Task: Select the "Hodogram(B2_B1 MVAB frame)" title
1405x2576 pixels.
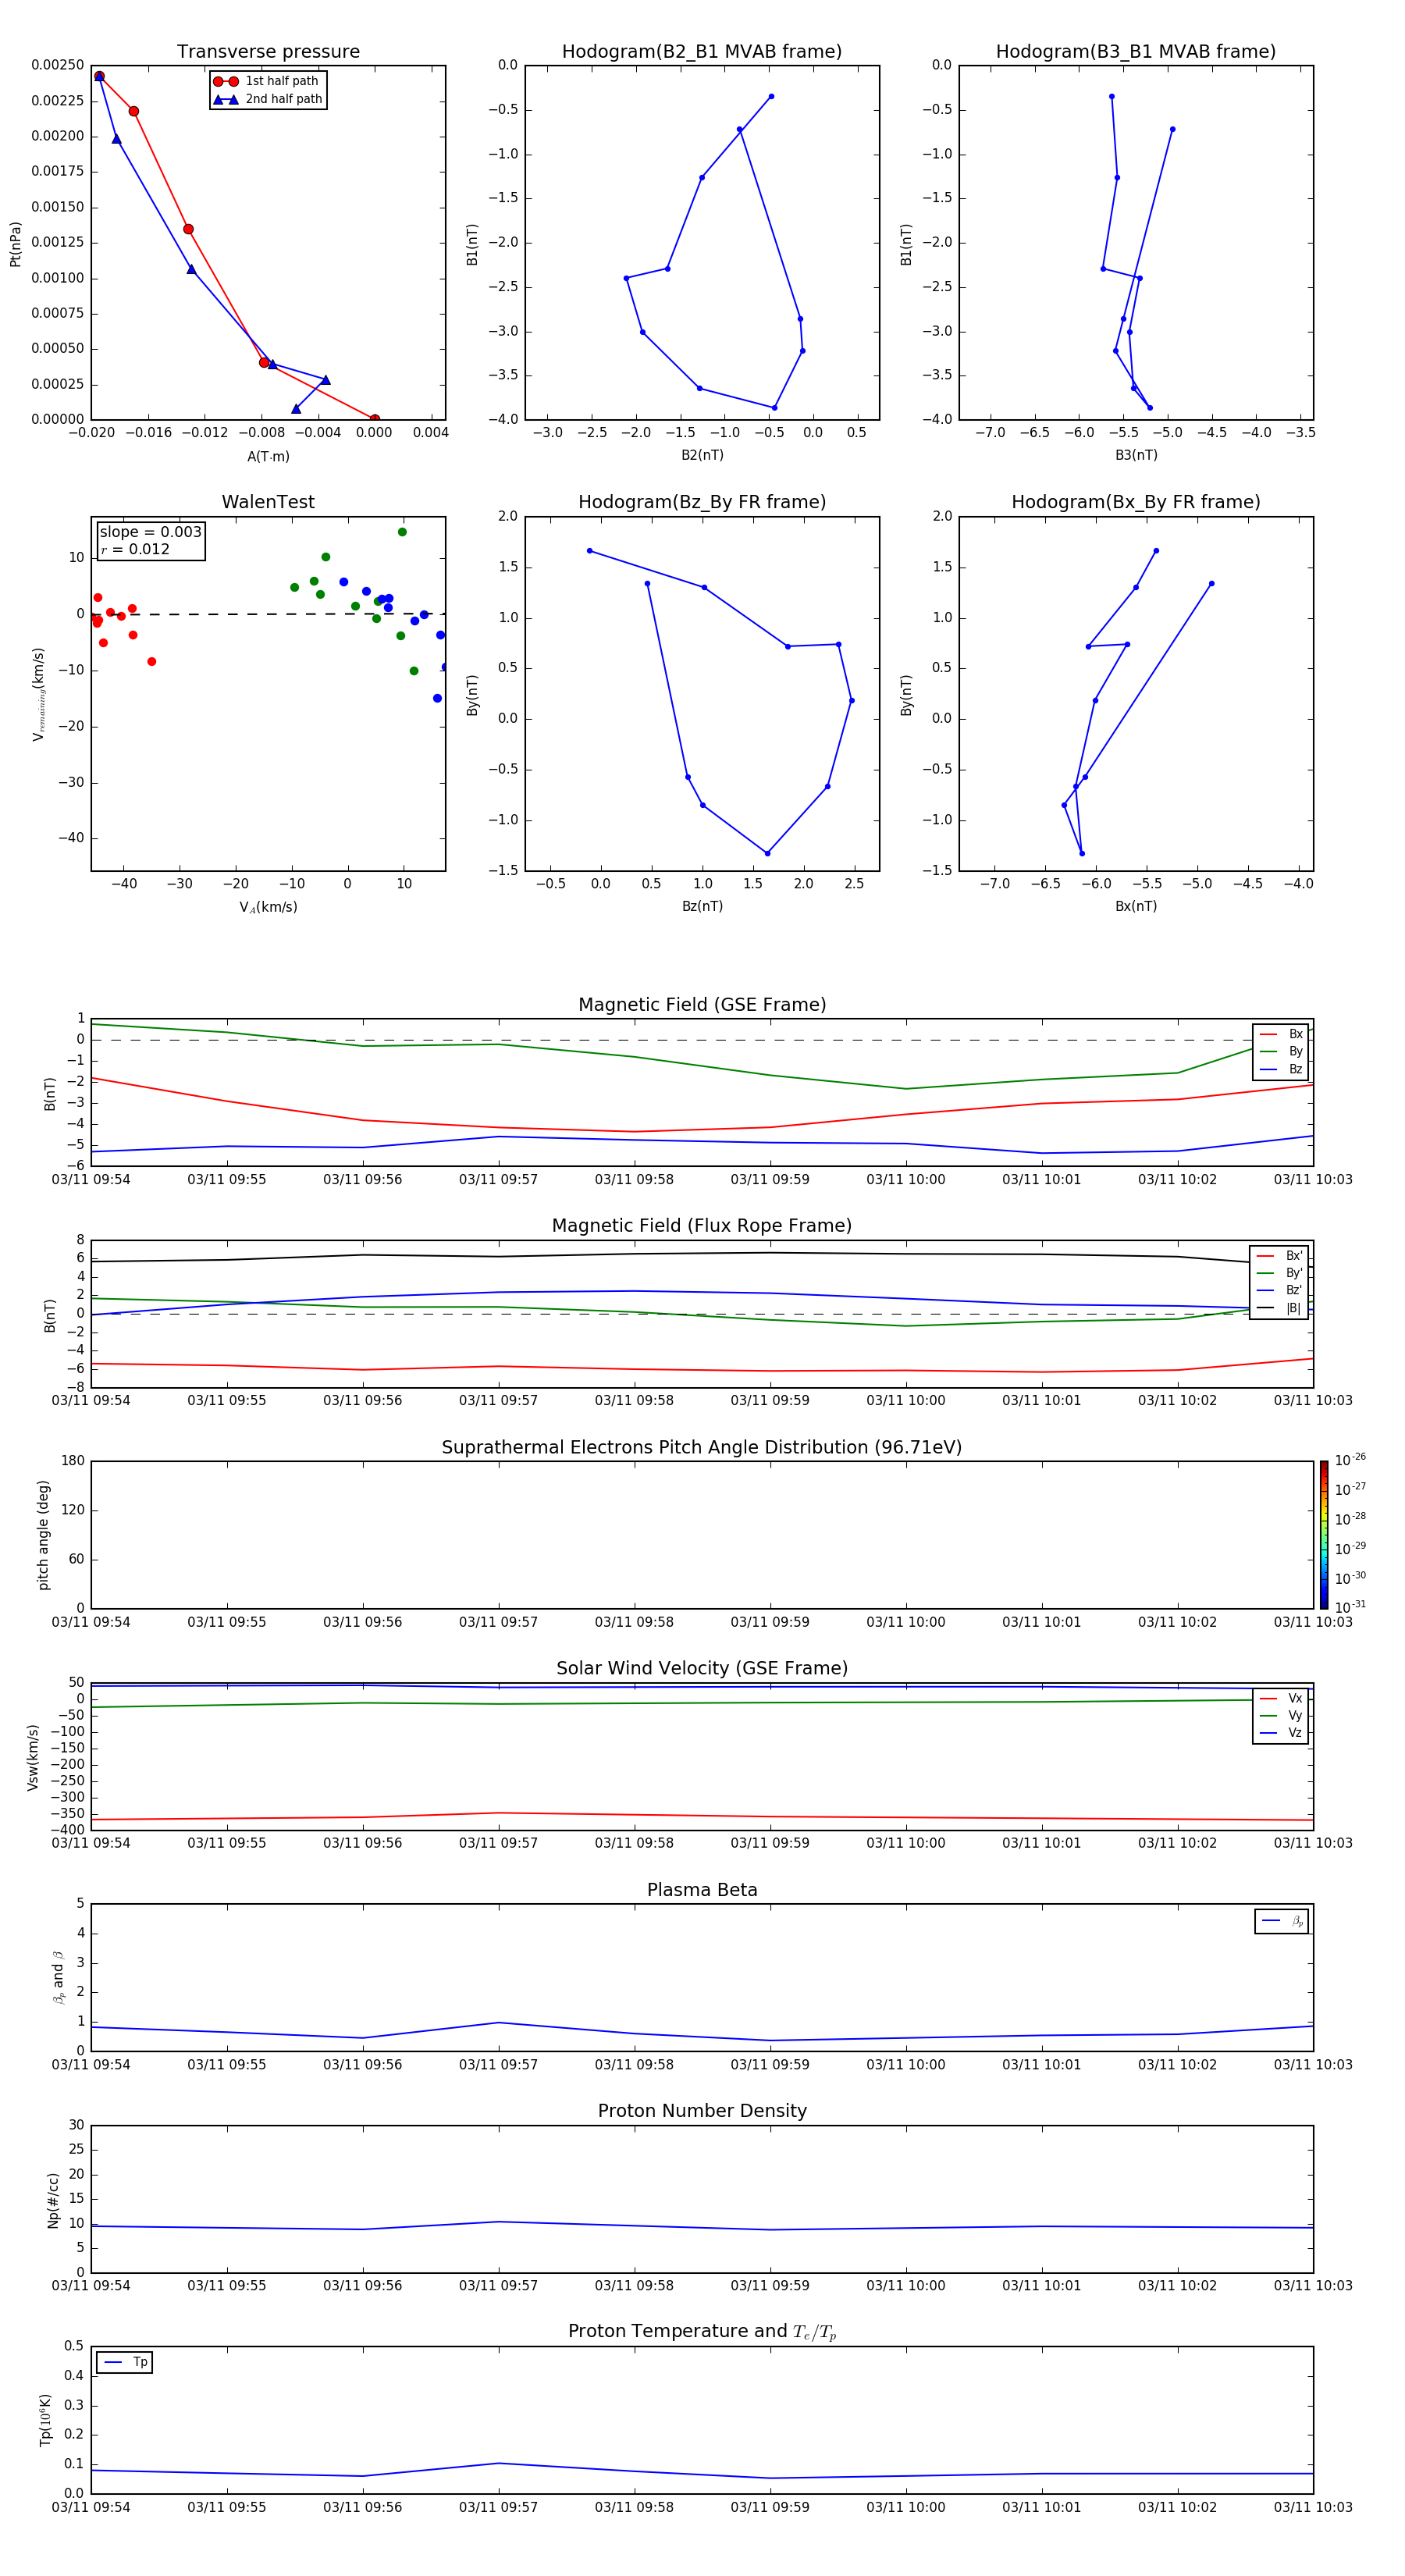Action: (x=702, y=52)
